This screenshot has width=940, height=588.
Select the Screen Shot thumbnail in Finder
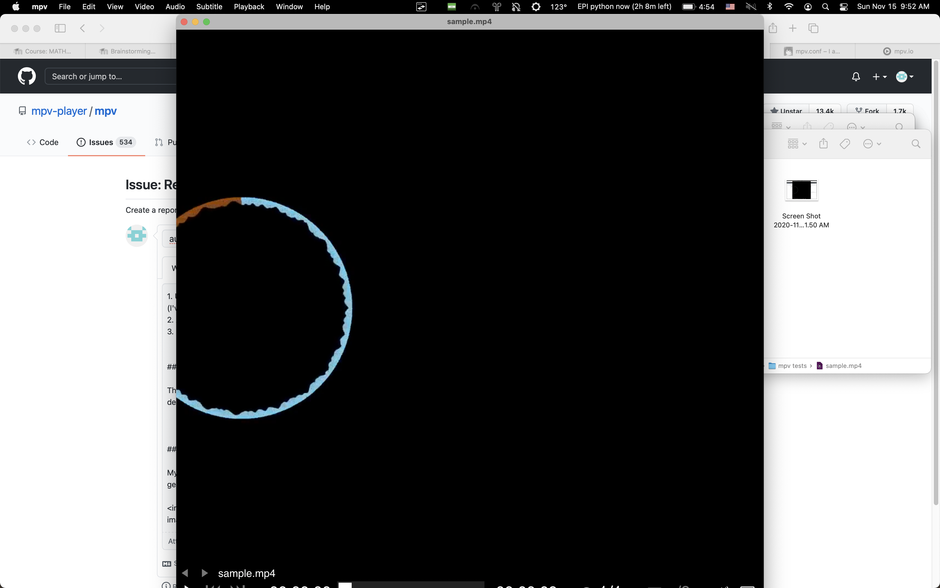click(801, 190)
